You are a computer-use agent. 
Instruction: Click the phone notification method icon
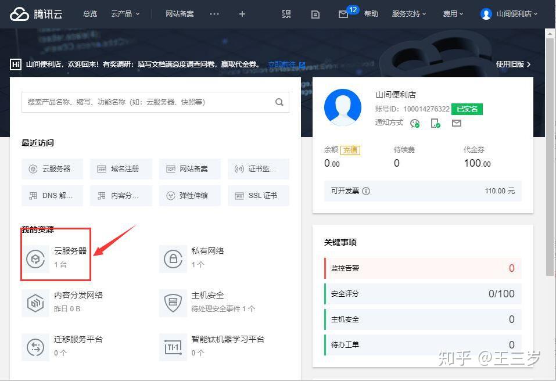(x=435, y=123)
